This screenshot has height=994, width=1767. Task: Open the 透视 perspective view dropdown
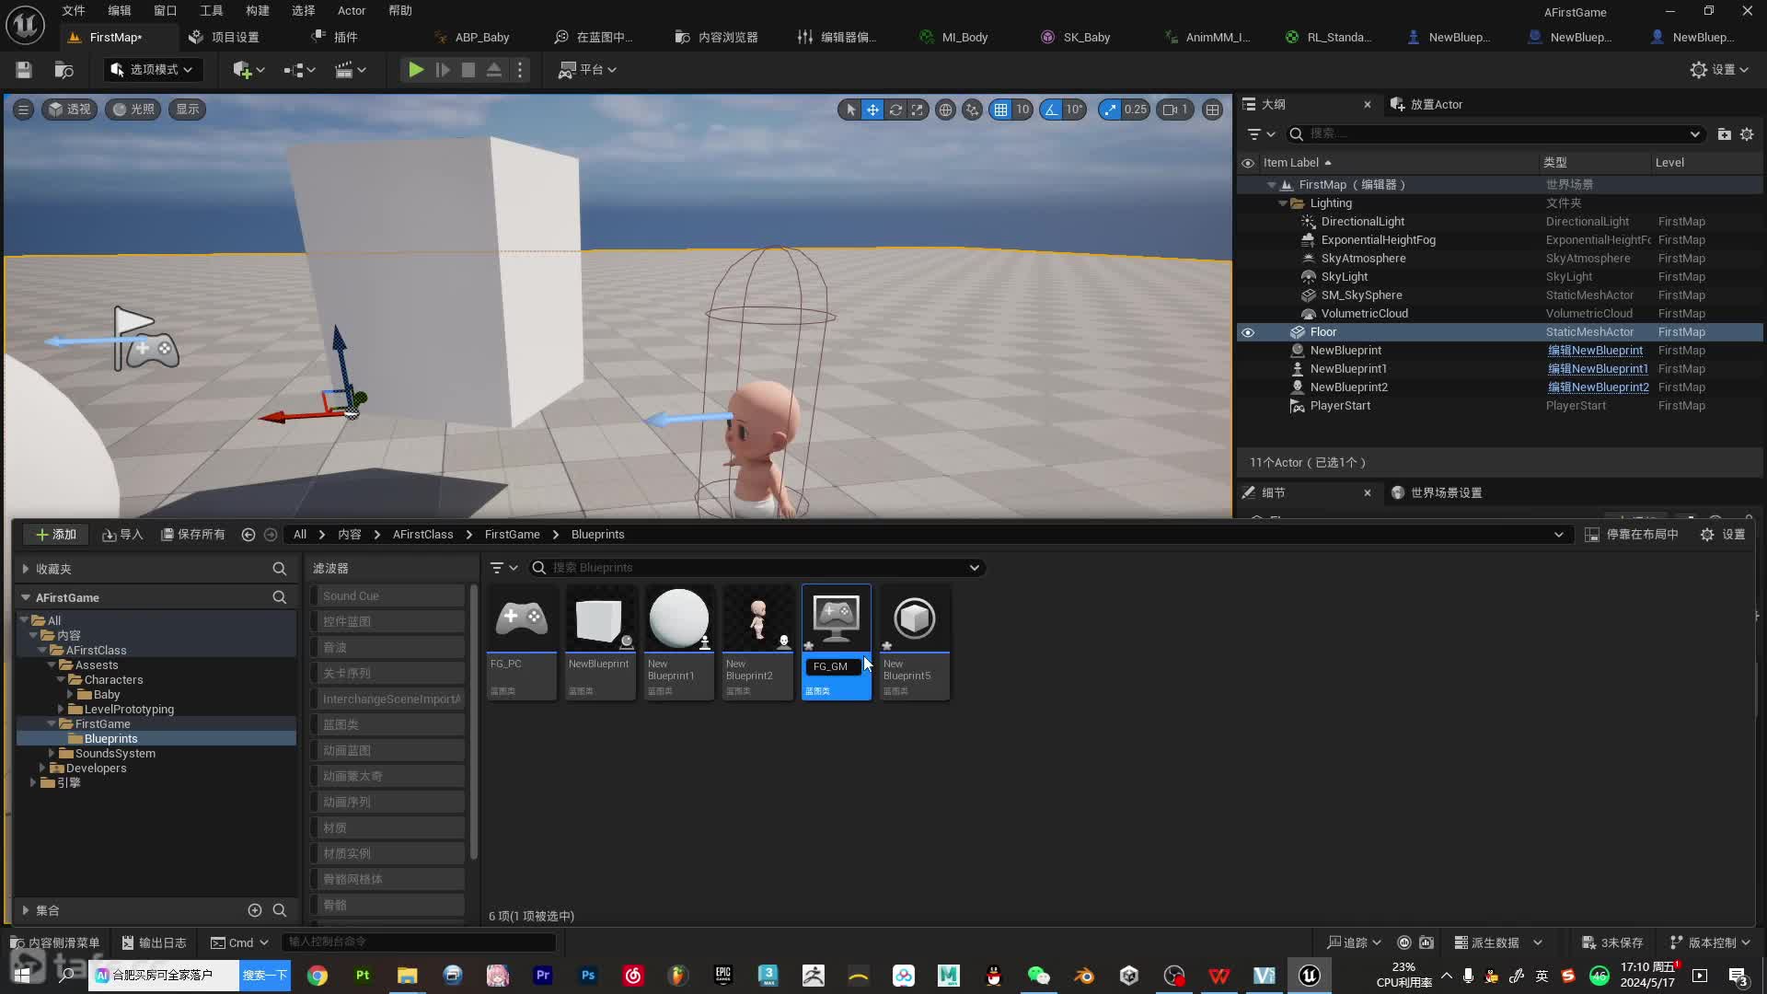pos(70,110)
